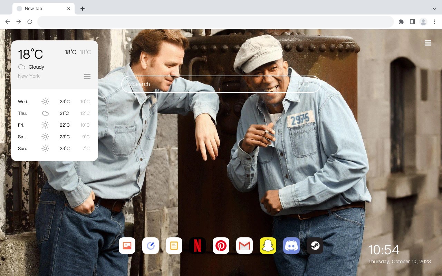Open a new browser tab with plus button
Image resolution: width=442 pixels, height=276 pixels.
83,9
